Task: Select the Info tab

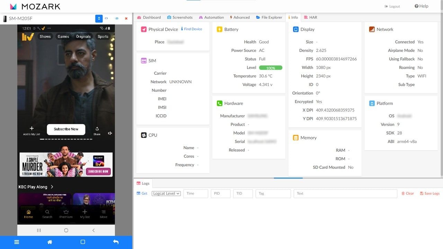Action: tap(293, 17)
